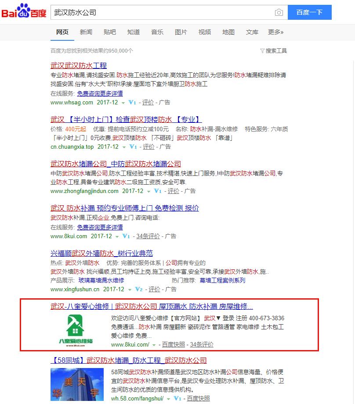Select the 网页 tab
This screenshot has width=355, height=404.
(x=62, y=32)
